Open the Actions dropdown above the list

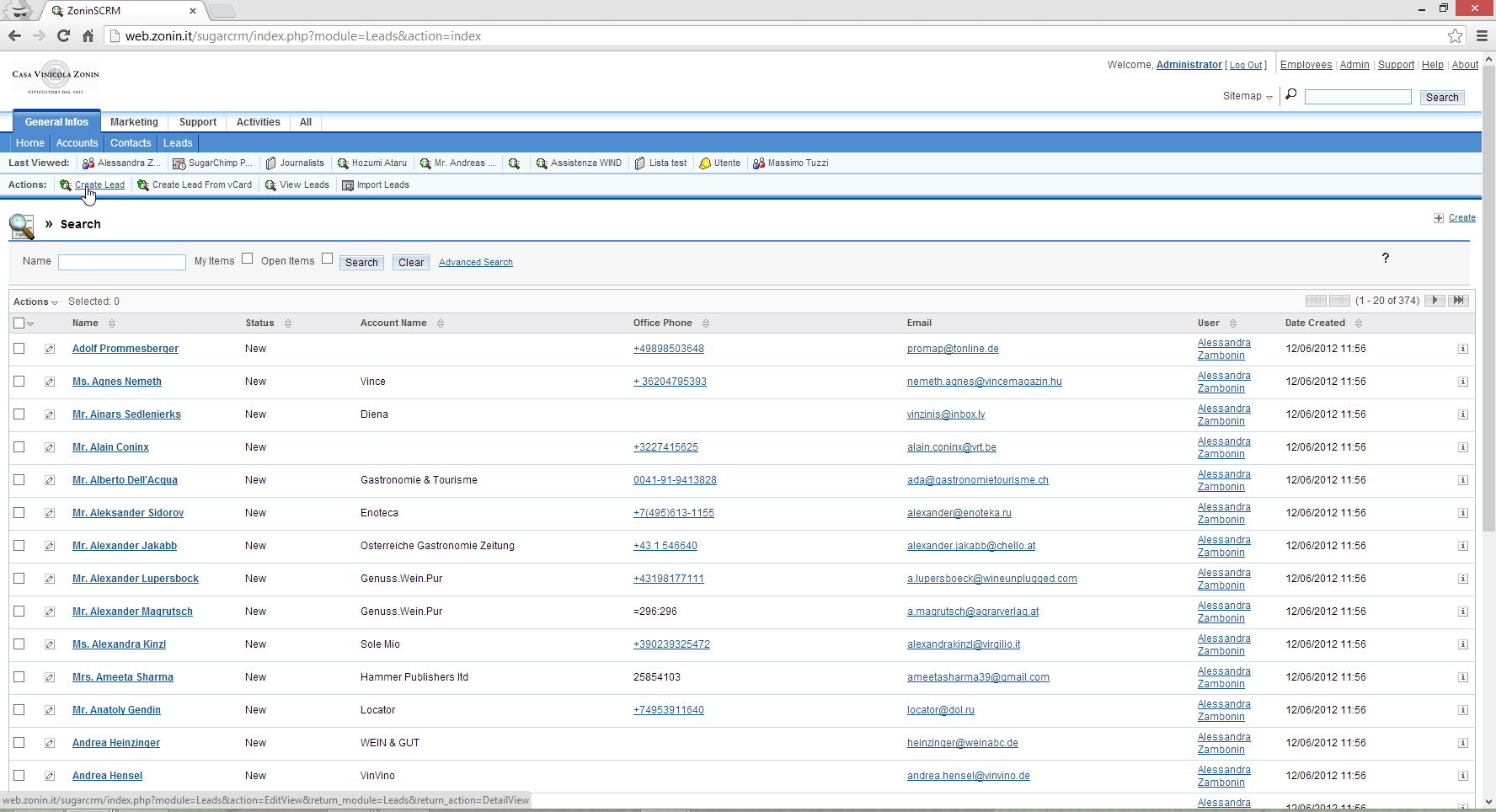click(35, 302)
